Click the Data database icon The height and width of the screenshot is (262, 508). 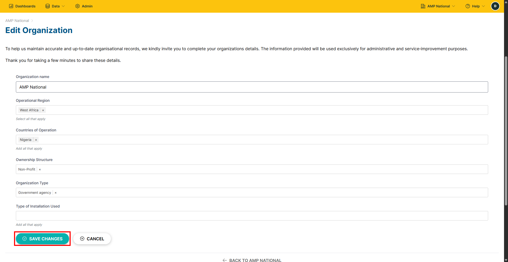pos(48,6)
